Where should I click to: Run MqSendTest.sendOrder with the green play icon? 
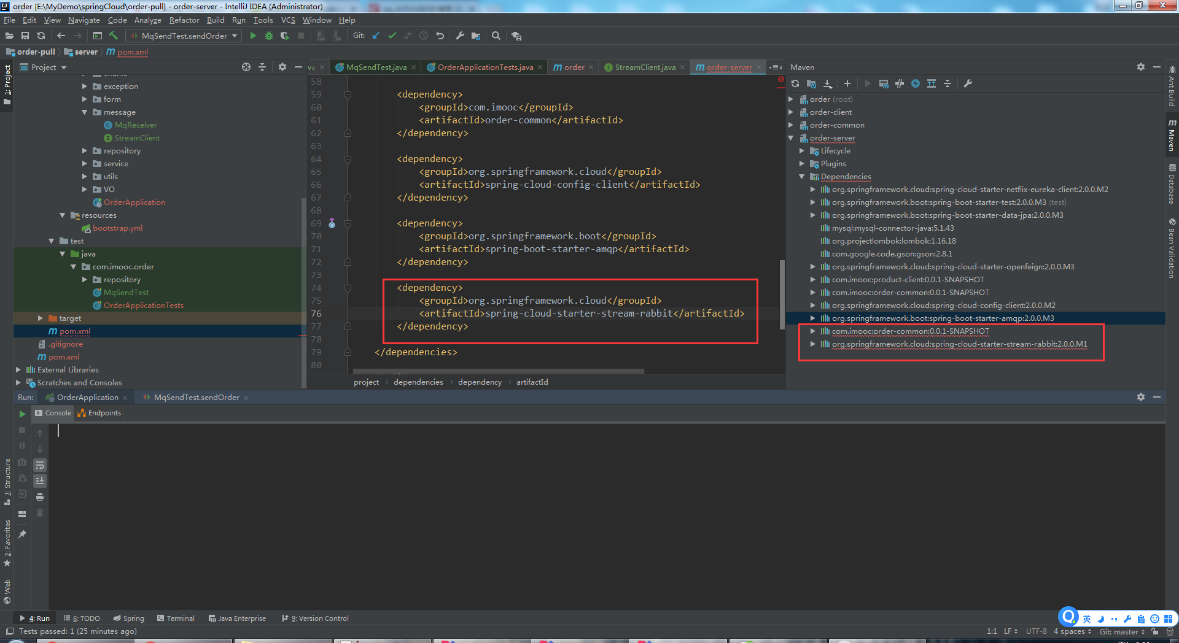(x=253, y=36)
